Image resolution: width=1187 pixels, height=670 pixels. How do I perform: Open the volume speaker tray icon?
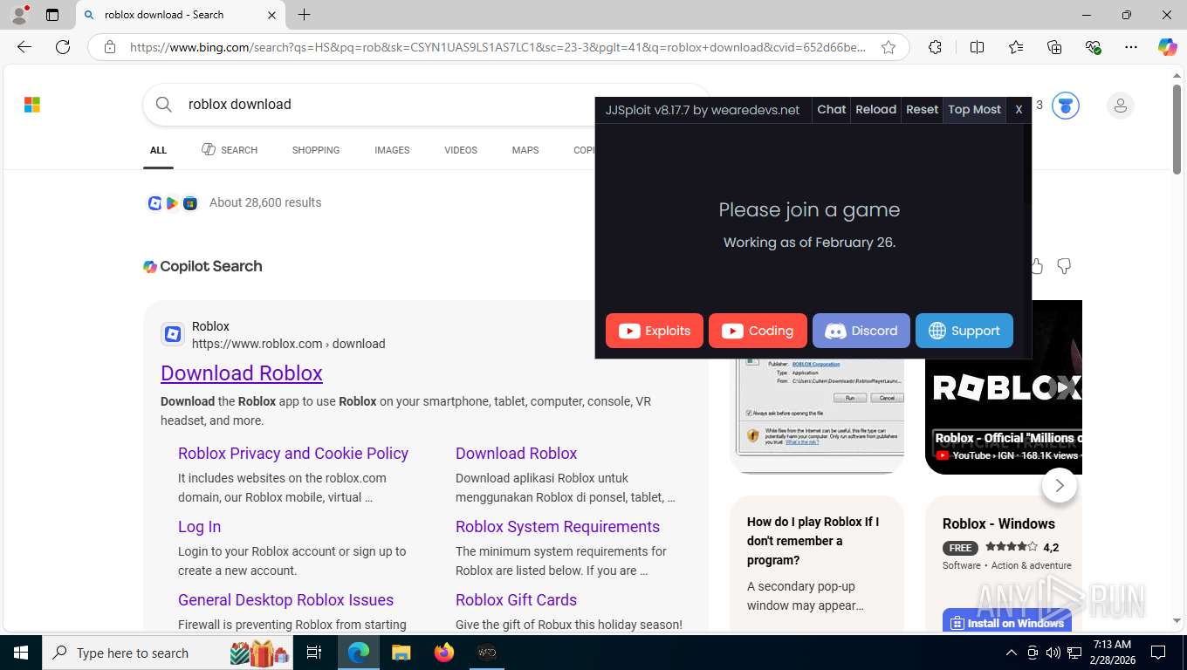(x=1053, y=653)
